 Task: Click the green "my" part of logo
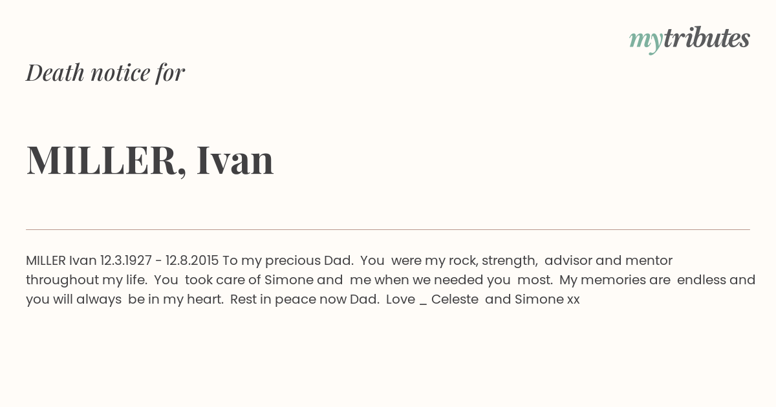pyautogui.click(x=645, y=41)
